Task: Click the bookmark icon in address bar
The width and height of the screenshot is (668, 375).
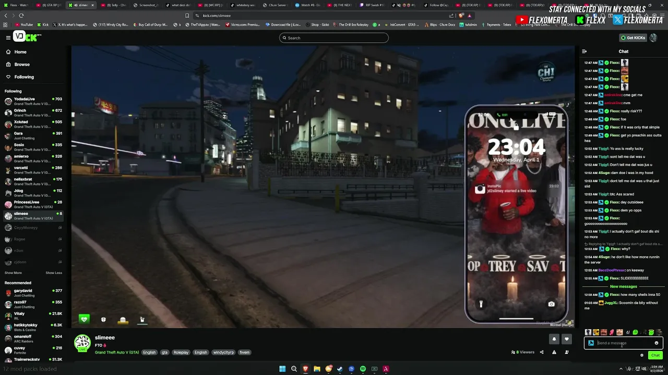Action: (187, 16)
